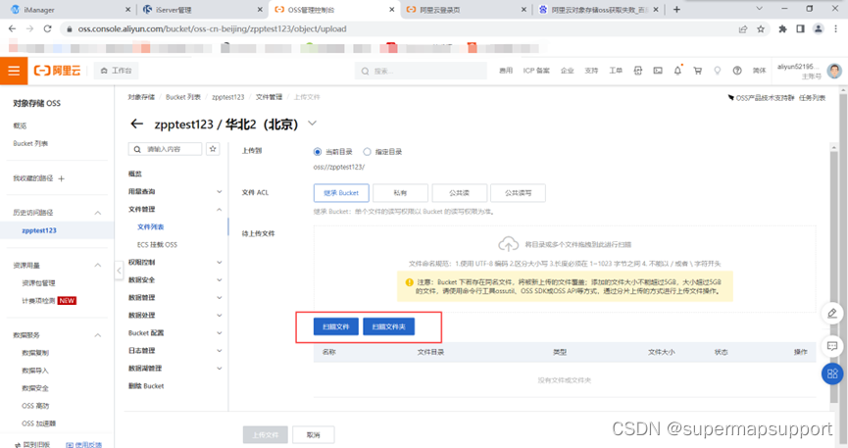The image size is (848, 448).
Task: Collapse the sidebar with the arrow handle
Action: pyautogui.click(x=119, y=271)
